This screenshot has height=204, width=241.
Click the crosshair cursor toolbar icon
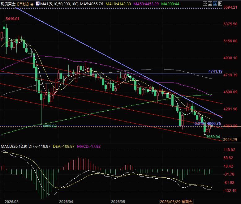tap(205, 3)
